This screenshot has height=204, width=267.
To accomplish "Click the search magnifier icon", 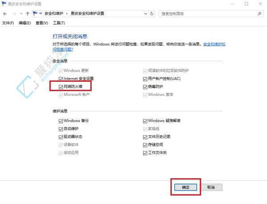I will pos(259,14).
